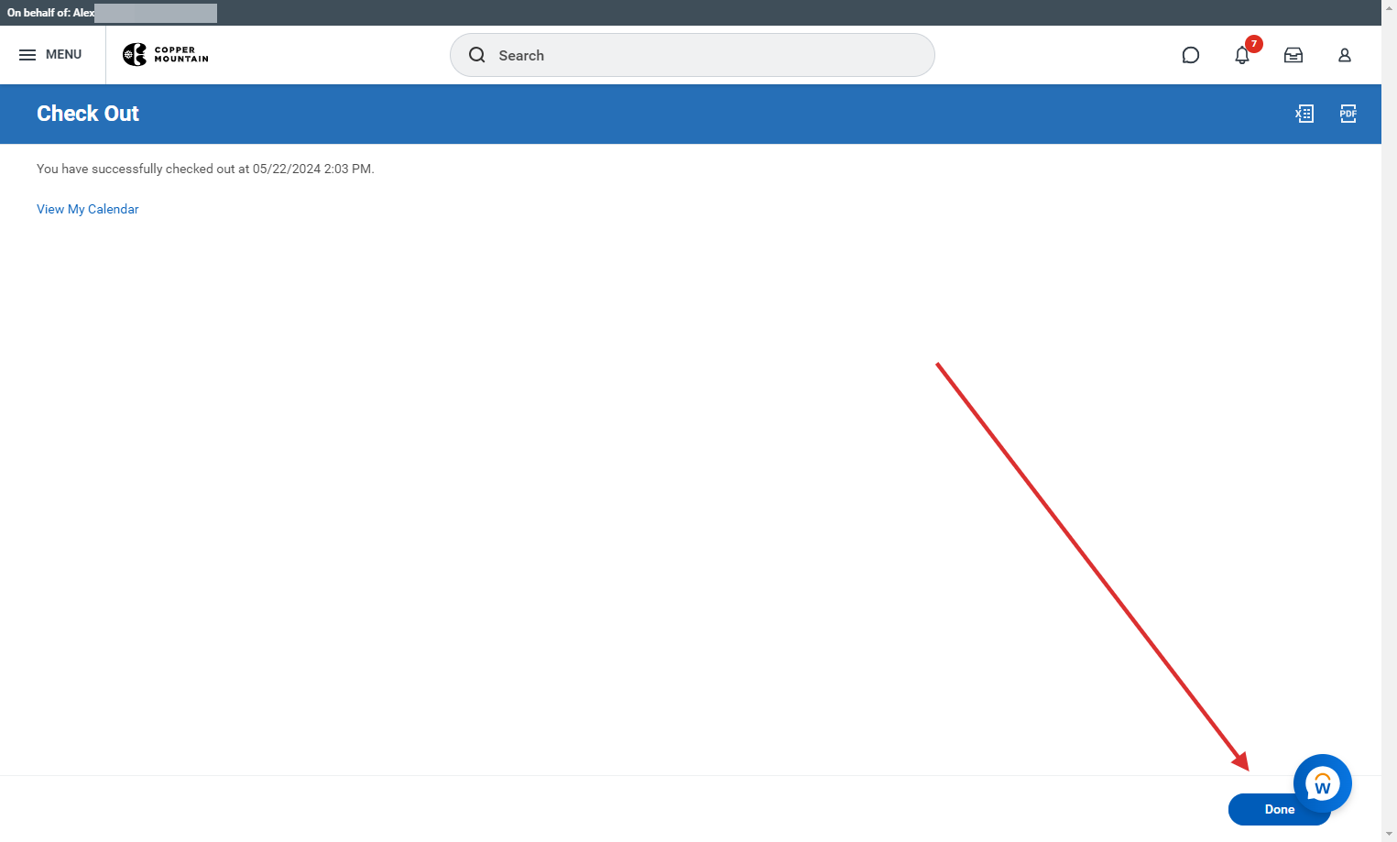Click the successfully checked out message

click(x=205, y=169)
